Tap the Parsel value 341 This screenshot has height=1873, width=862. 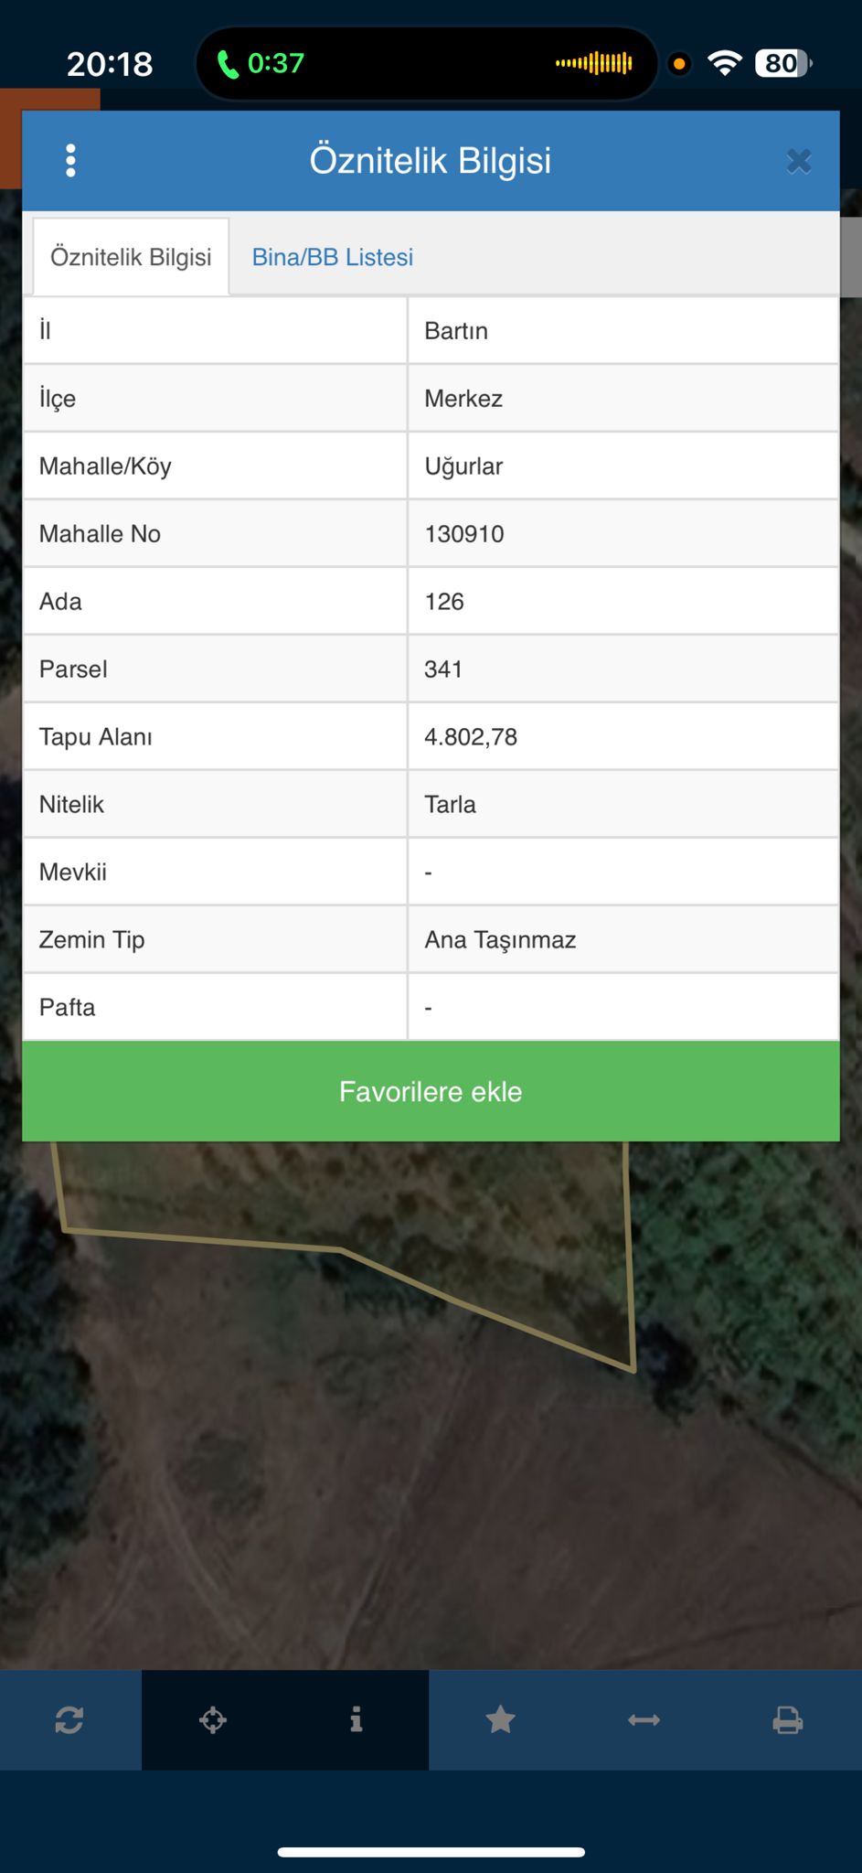[x=443, y=669]
